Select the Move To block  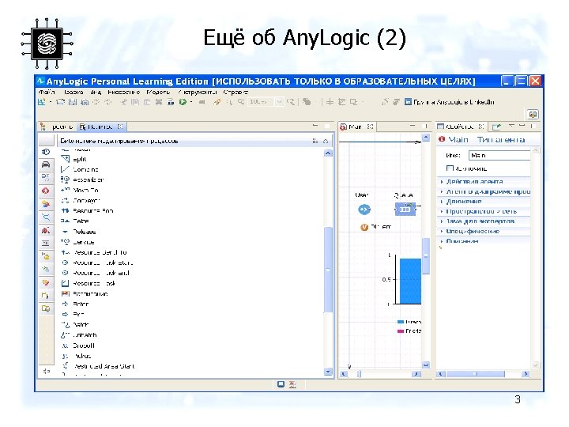coord(80,191)
